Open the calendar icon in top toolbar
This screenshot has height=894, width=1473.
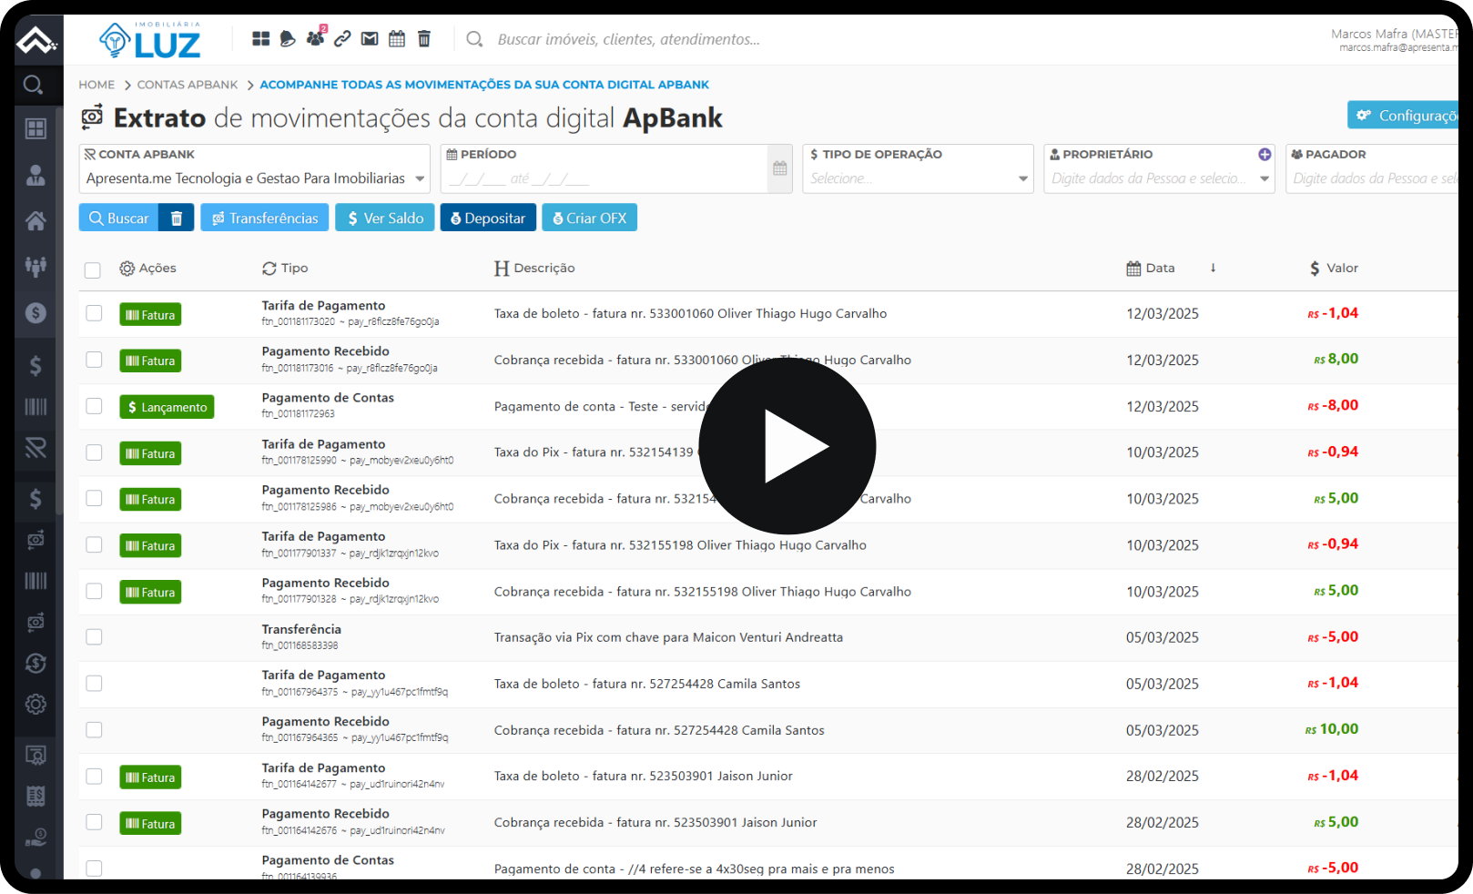click(x=397, y=38)
